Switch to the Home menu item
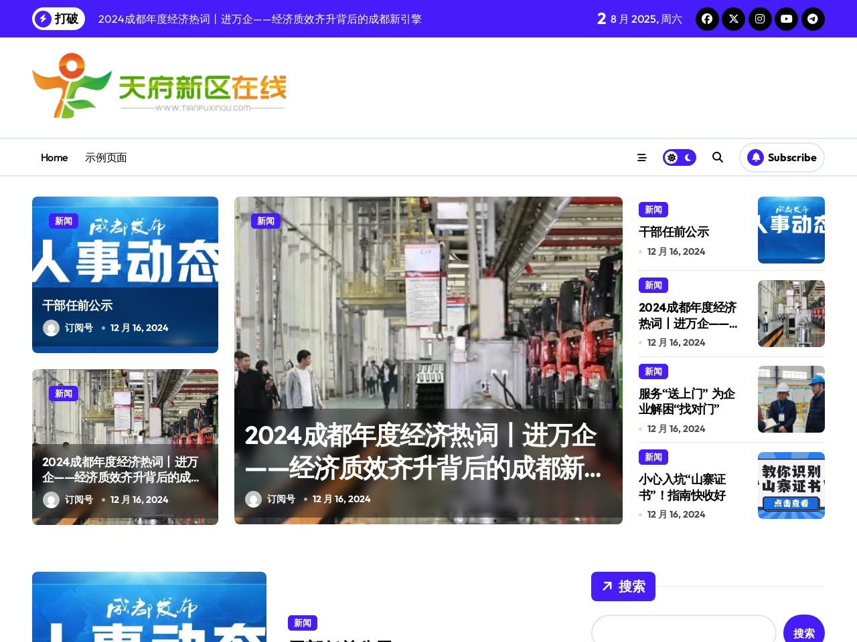Screen dimensions: 857x642 click(x=54, y=157)
